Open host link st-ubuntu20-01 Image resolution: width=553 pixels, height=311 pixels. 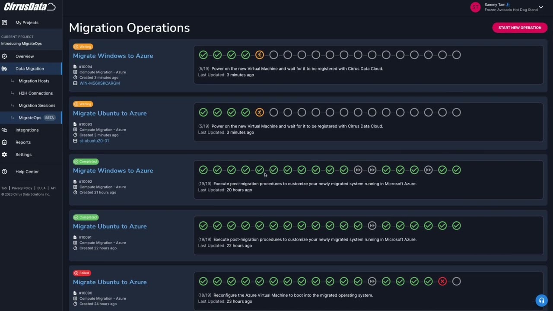(x=94, y=141)
